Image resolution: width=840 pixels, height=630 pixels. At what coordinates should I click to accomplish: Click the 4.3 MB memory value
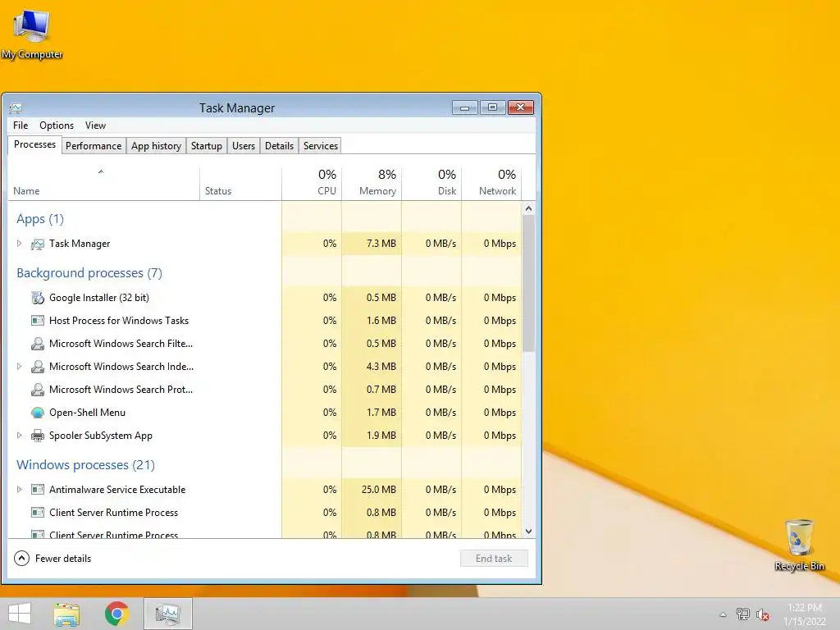coord(381,367)
